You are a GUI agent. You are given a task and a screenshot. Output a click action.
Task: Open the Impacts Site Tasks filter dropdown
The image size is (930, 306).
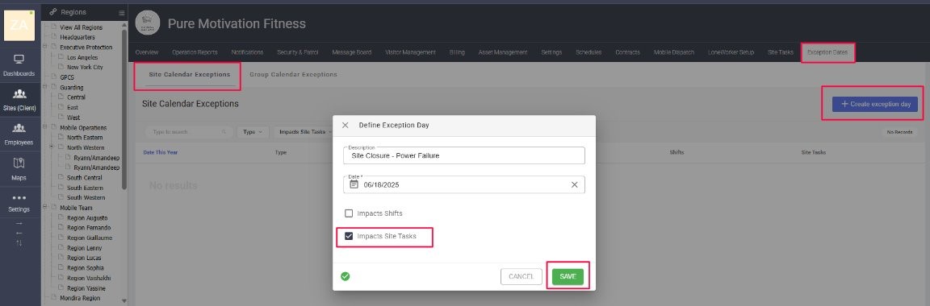tap(305, 132)
